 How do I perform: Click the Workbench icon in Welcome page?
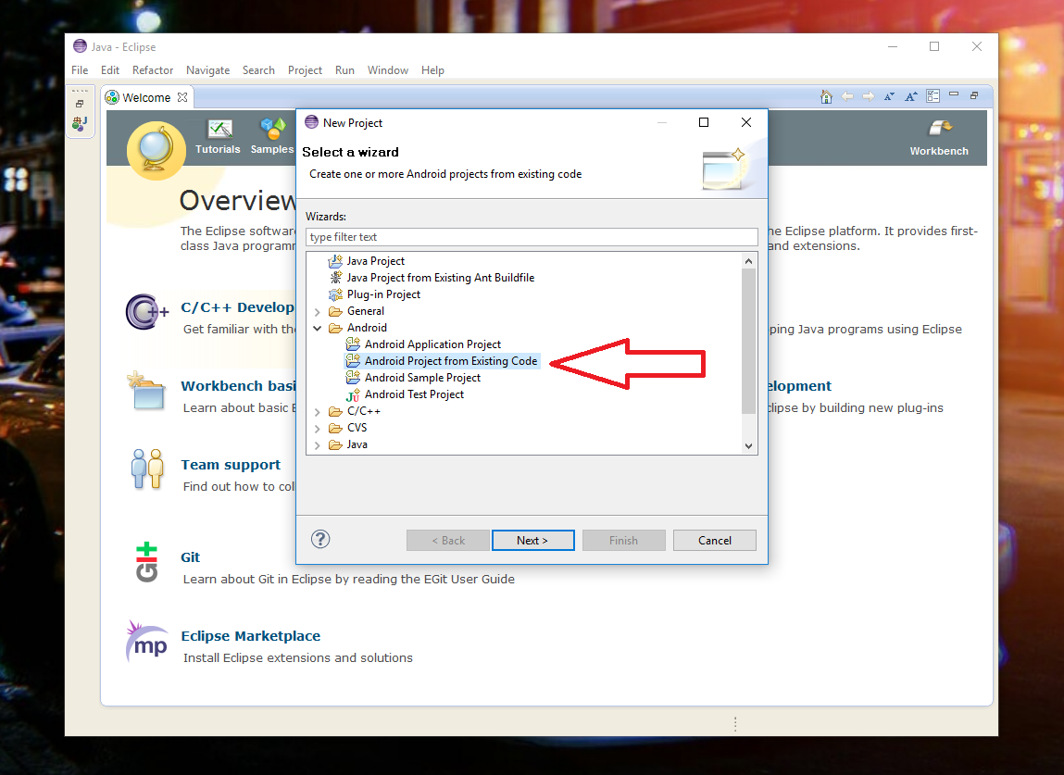point(939,130)
